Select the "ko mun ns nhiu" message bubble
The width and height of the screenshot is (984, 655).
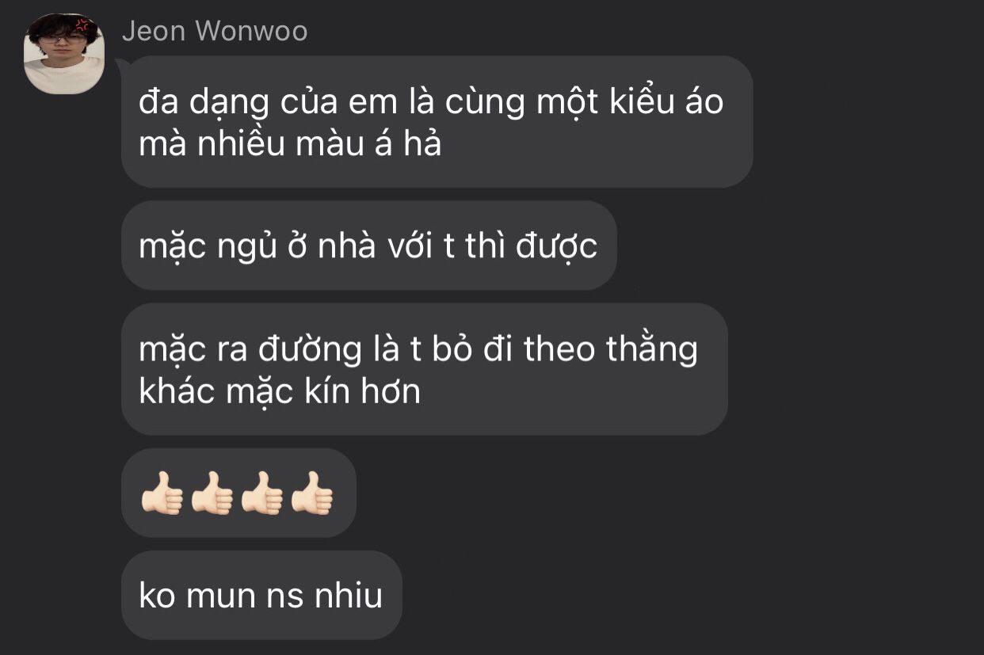pyautogui.click(x=261, y=596)
